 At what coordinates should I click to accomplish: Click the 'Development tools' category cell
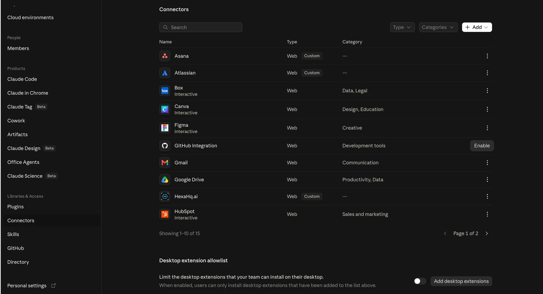click(x=364, y=146)
